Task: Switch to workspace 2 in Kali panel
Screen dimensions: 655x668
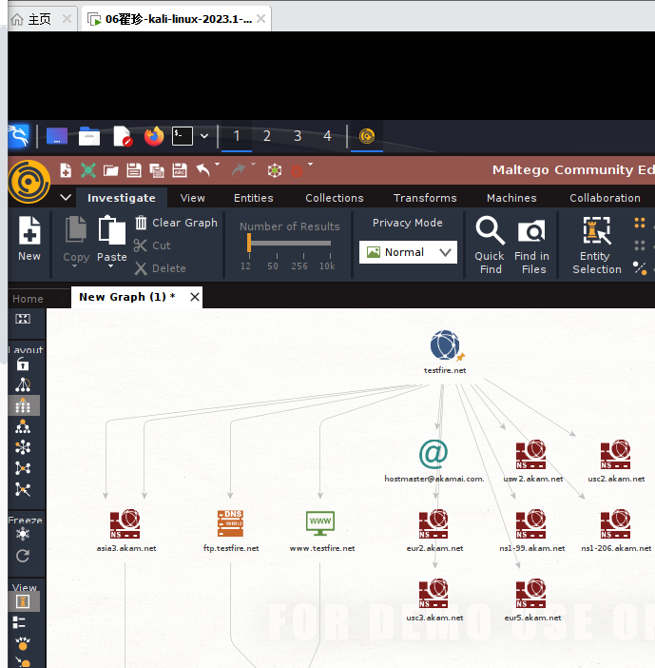Action: pos(267,136)
